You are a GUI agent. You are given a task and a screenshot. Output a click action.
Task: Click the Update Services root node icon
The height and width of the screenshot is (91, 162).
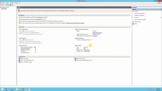[1, 7]
